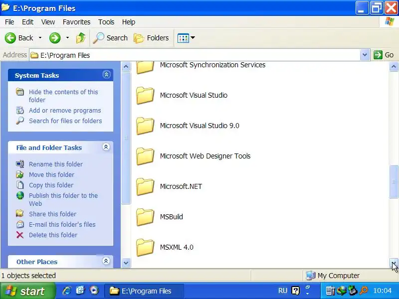
Task: Go back with the green Back arrow
Action: pos(19,38)
